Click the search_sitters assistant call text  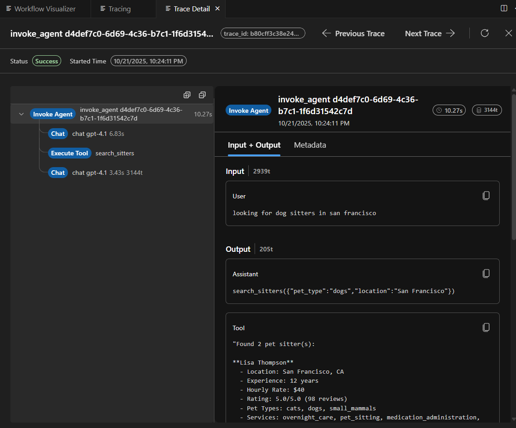pyautogui.click(x=343, y=291)
